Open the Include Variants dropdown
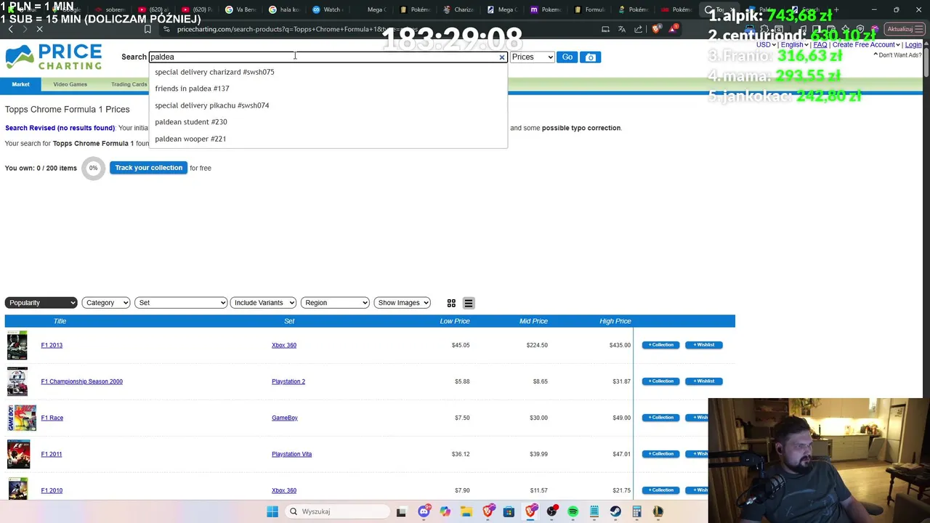 click(263, 303)
